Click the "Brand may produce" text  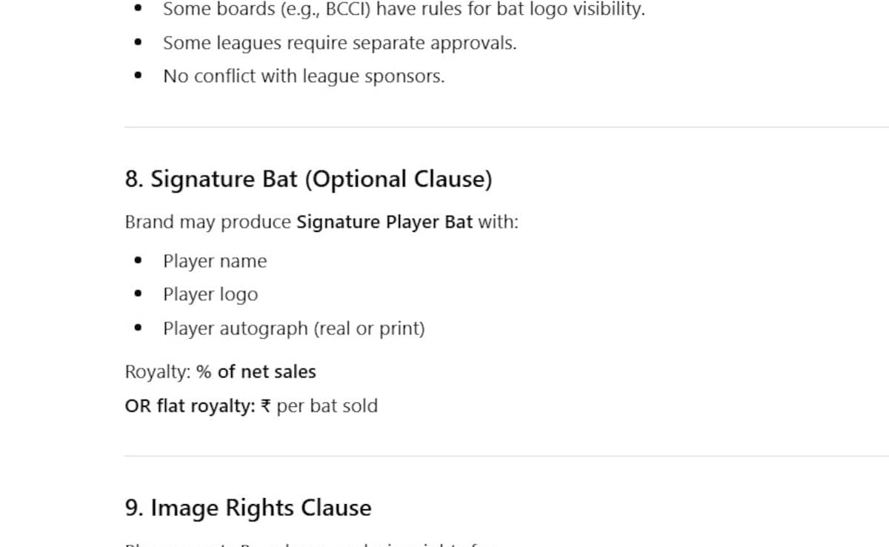point(207,222)
